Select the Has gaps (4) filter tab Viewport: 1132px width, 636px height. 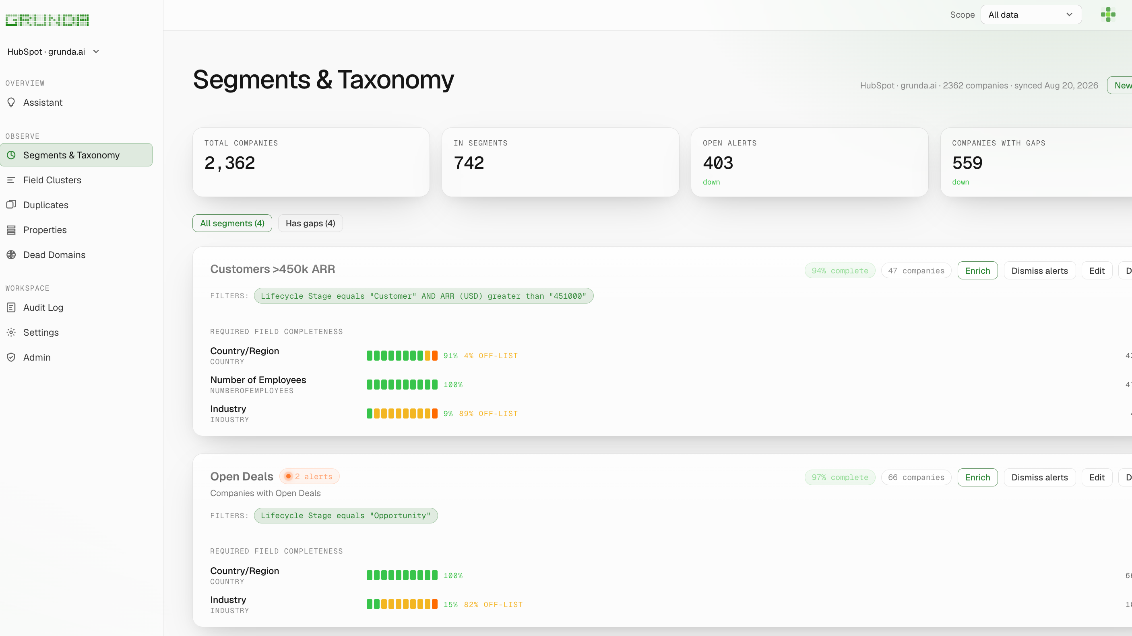[x=310, y=223]
